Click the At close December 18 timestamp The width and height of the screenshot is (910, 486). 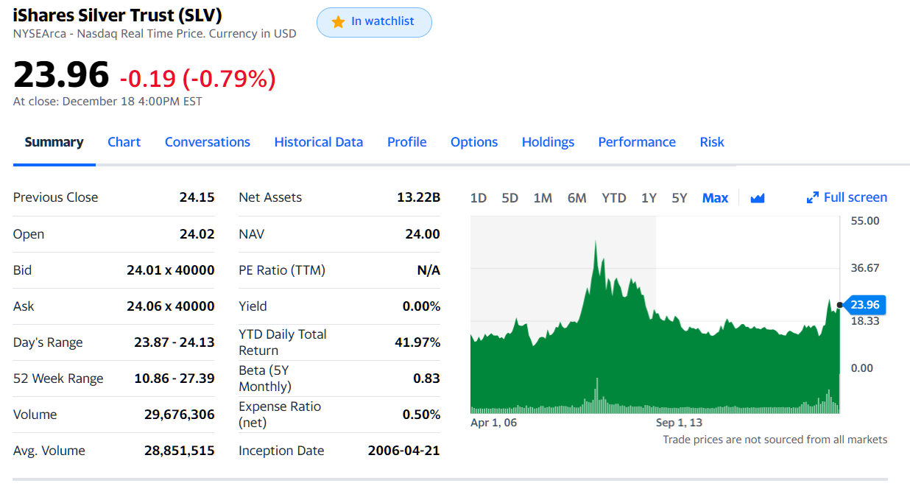(107, 102)
